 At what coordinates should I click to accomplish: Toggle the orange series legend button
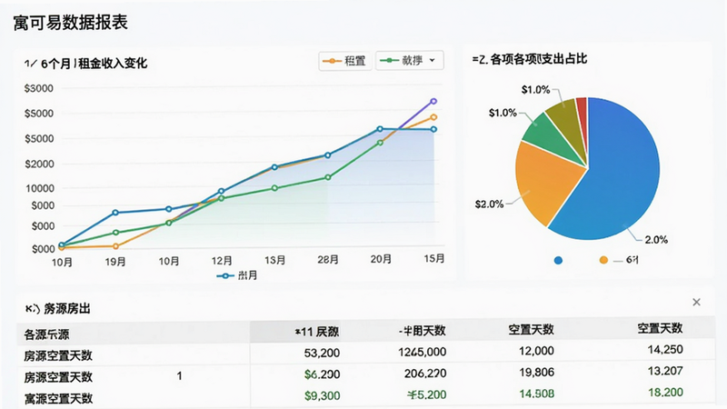tap(345, 61)
